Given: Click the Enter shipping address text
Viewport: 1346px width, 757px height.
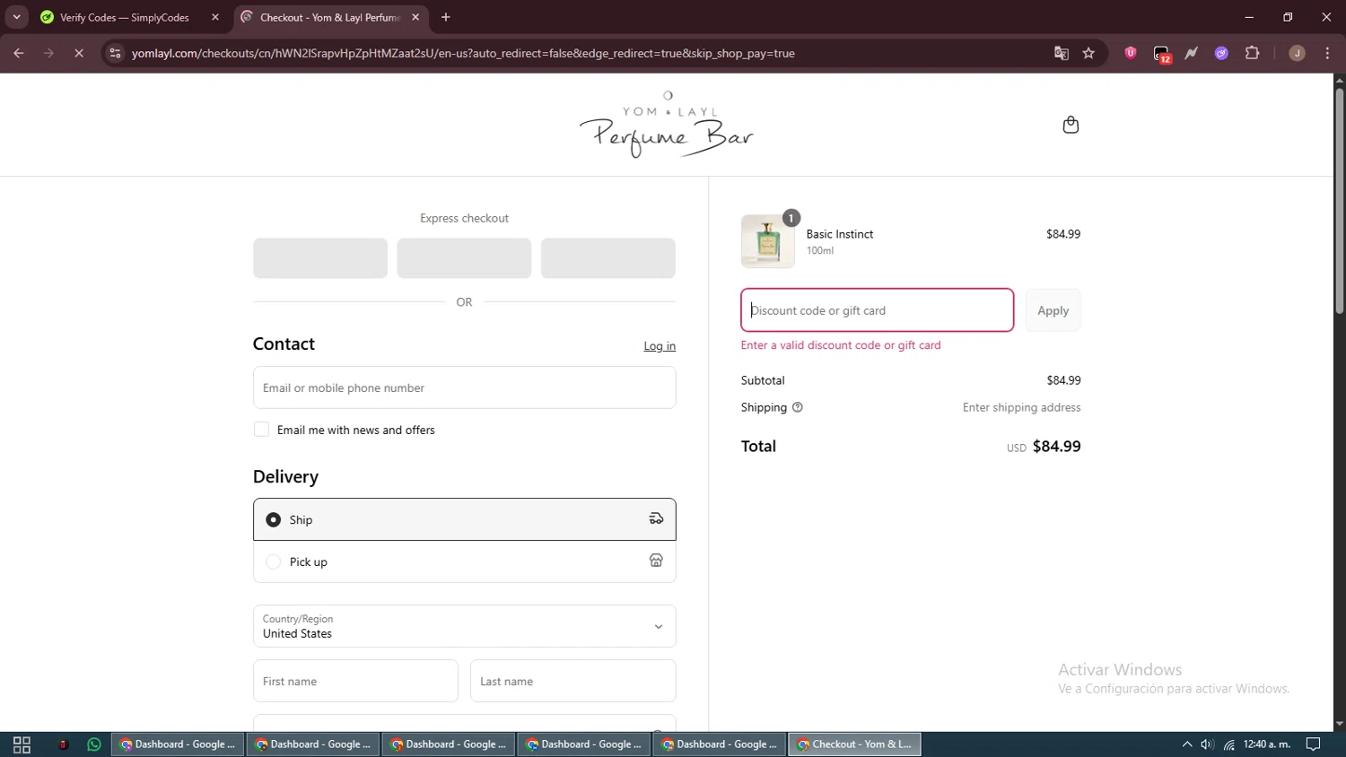Looking at the screenshot, I should point(1021,407).
